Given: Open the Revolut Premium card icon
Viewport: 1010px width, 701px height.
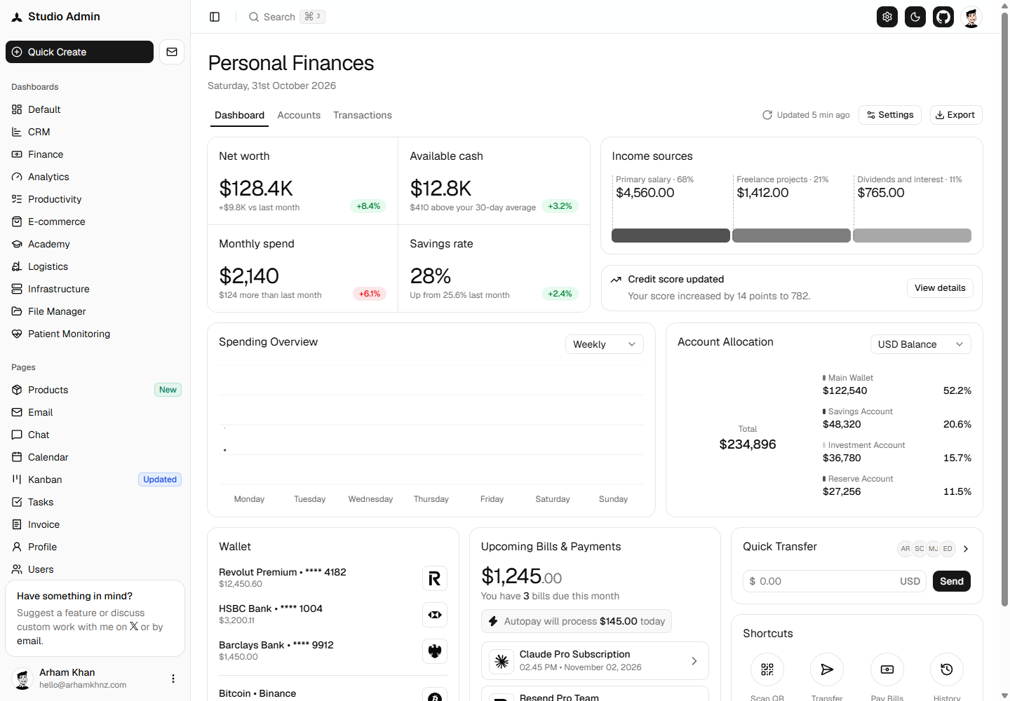Looking at the screenshot, I should click(x=435, y=578).
